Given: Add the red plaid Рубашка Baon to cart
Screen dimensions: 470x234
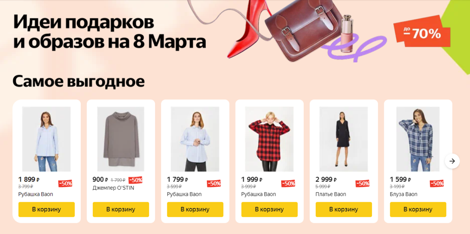Looking at the screenshot, I should pos(270,209).
